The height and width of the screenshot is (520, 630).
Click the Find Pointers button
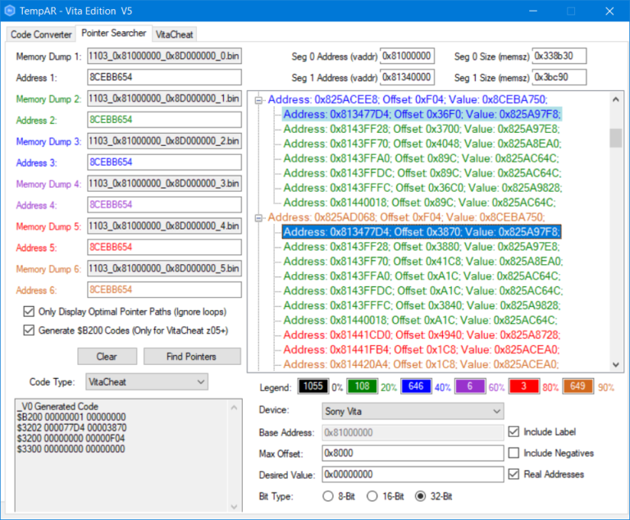[192, 357]
